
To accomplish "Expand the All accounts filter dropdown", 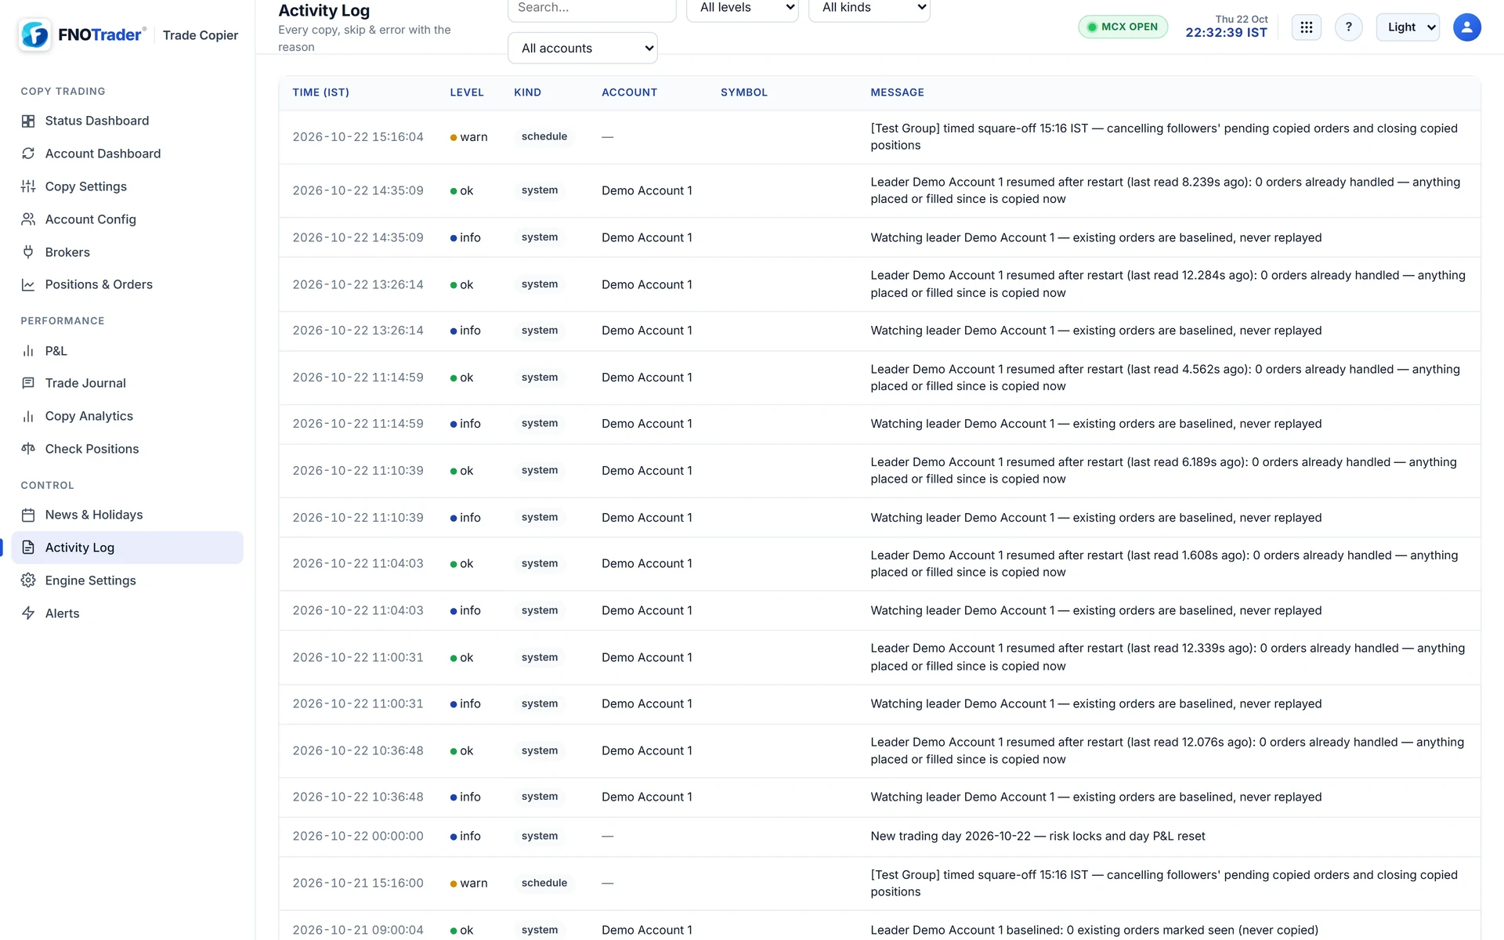I will [583, 48].
